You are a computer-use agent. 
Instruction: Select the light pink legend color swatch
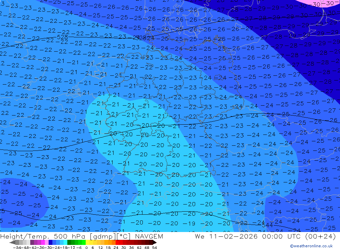[47, 243]
